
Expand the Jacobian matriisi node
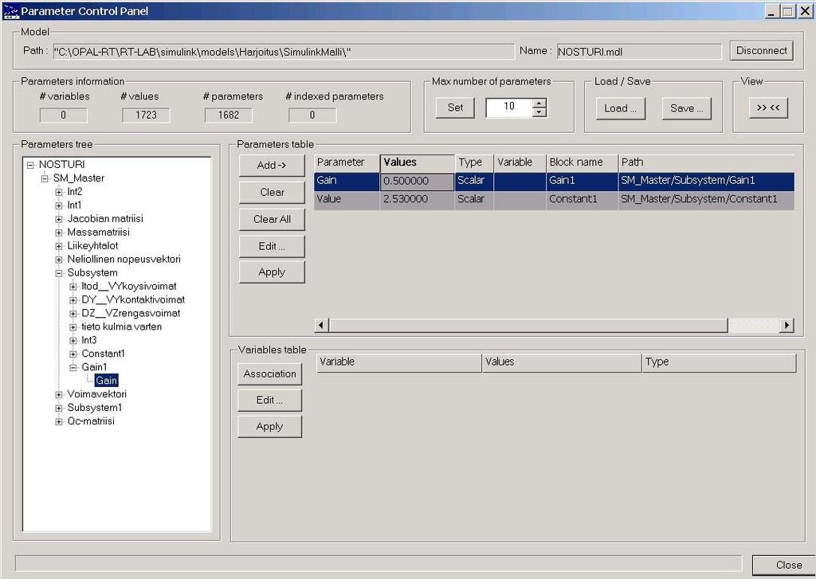pos(59,219)
